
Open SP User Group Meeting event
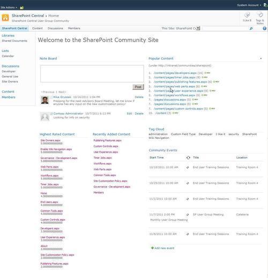208,214
